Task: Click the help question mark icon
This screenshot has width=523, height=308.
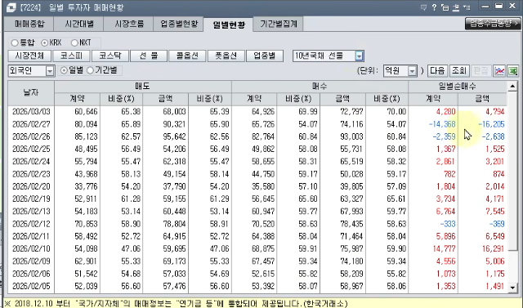Action: tap(434, 7)
